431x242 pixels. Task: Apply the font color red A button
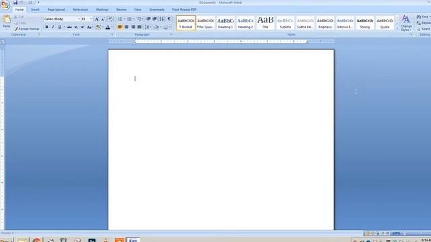click(108, 27)
